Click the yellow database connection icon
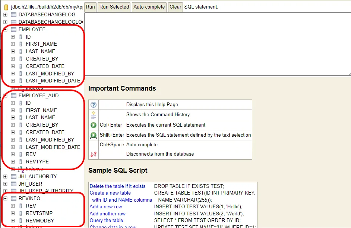The width and height of the screenshot is (351, 228). tap(6, 7)
